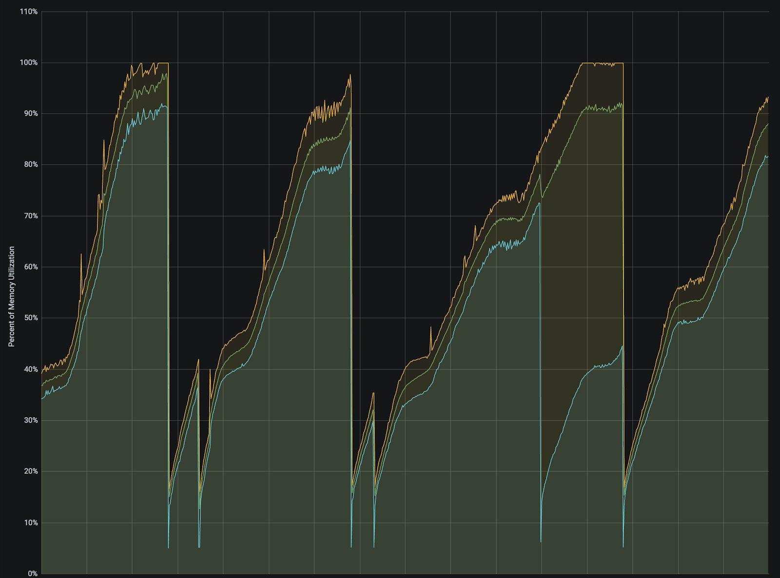Click the 90% y-axis label

point(30,114)
